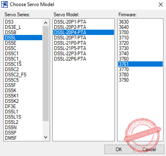This screenshot has height=156, width=166.
Task: Pick the DS5L-20P7-PTA model
Action: click(84, 38)
